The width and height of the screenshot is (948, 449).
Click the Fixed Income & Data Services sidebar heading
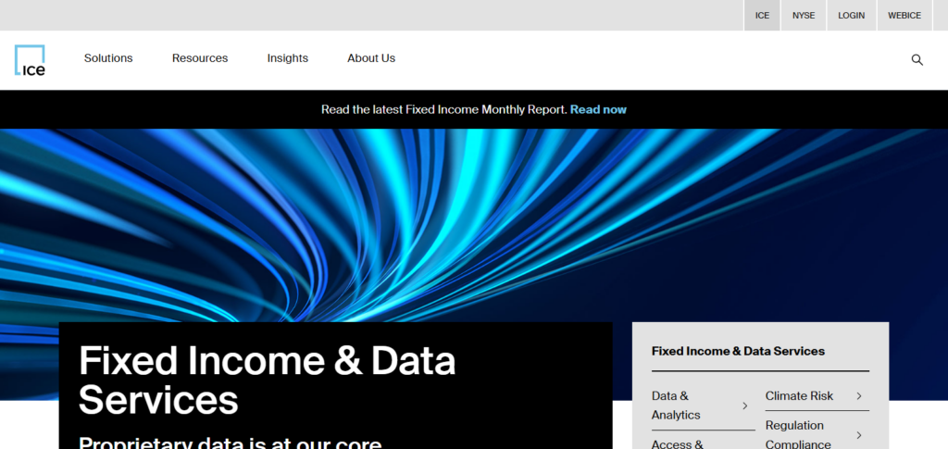(738, 351)
